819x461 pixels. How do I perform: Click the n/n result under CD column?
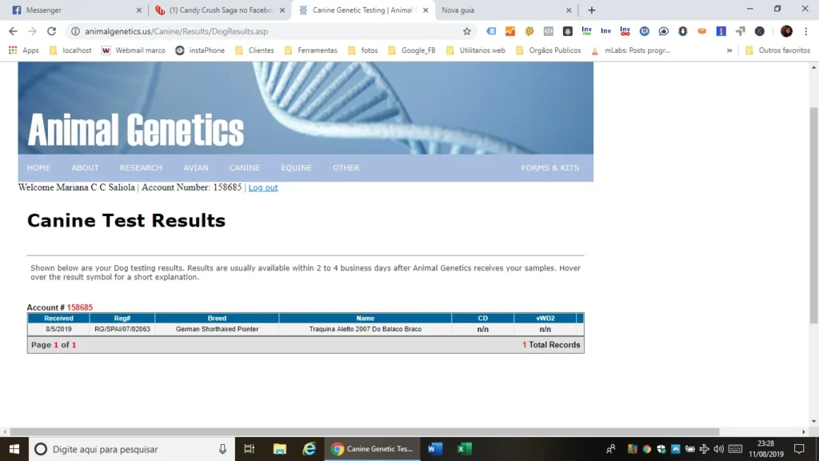(483, 329)
